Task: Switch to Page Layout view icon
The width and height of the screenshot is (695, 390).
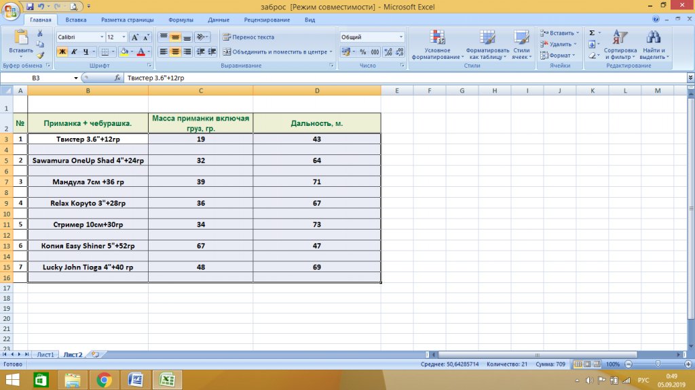Action: [587, 364]
